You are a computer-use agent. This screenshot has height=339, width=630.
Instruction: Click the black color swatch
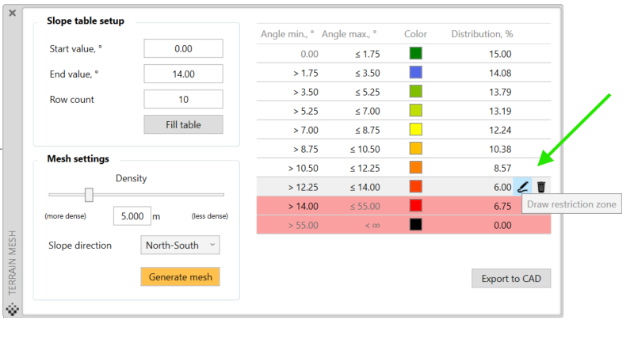415,225
